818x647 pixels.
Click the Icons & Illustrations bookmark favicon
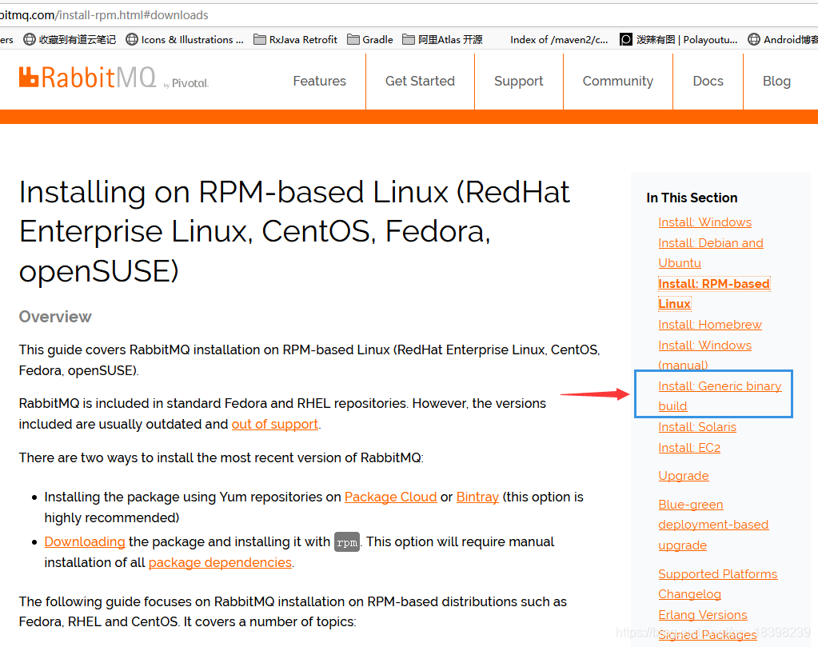(130, 38)
